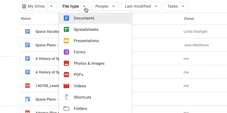
Task: Click the purple Forms icon
Action: pyautogui.click(x=66, y=52)
